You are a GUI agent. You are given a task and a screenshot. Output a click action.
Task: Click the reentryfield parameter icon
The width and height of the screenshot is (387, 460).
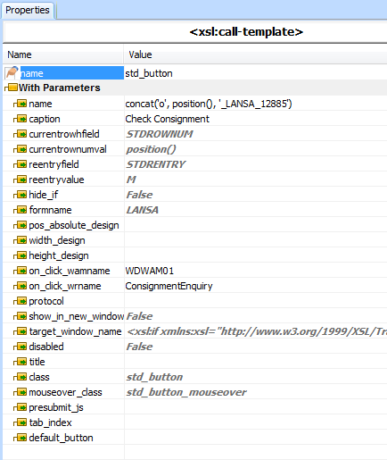21,164
